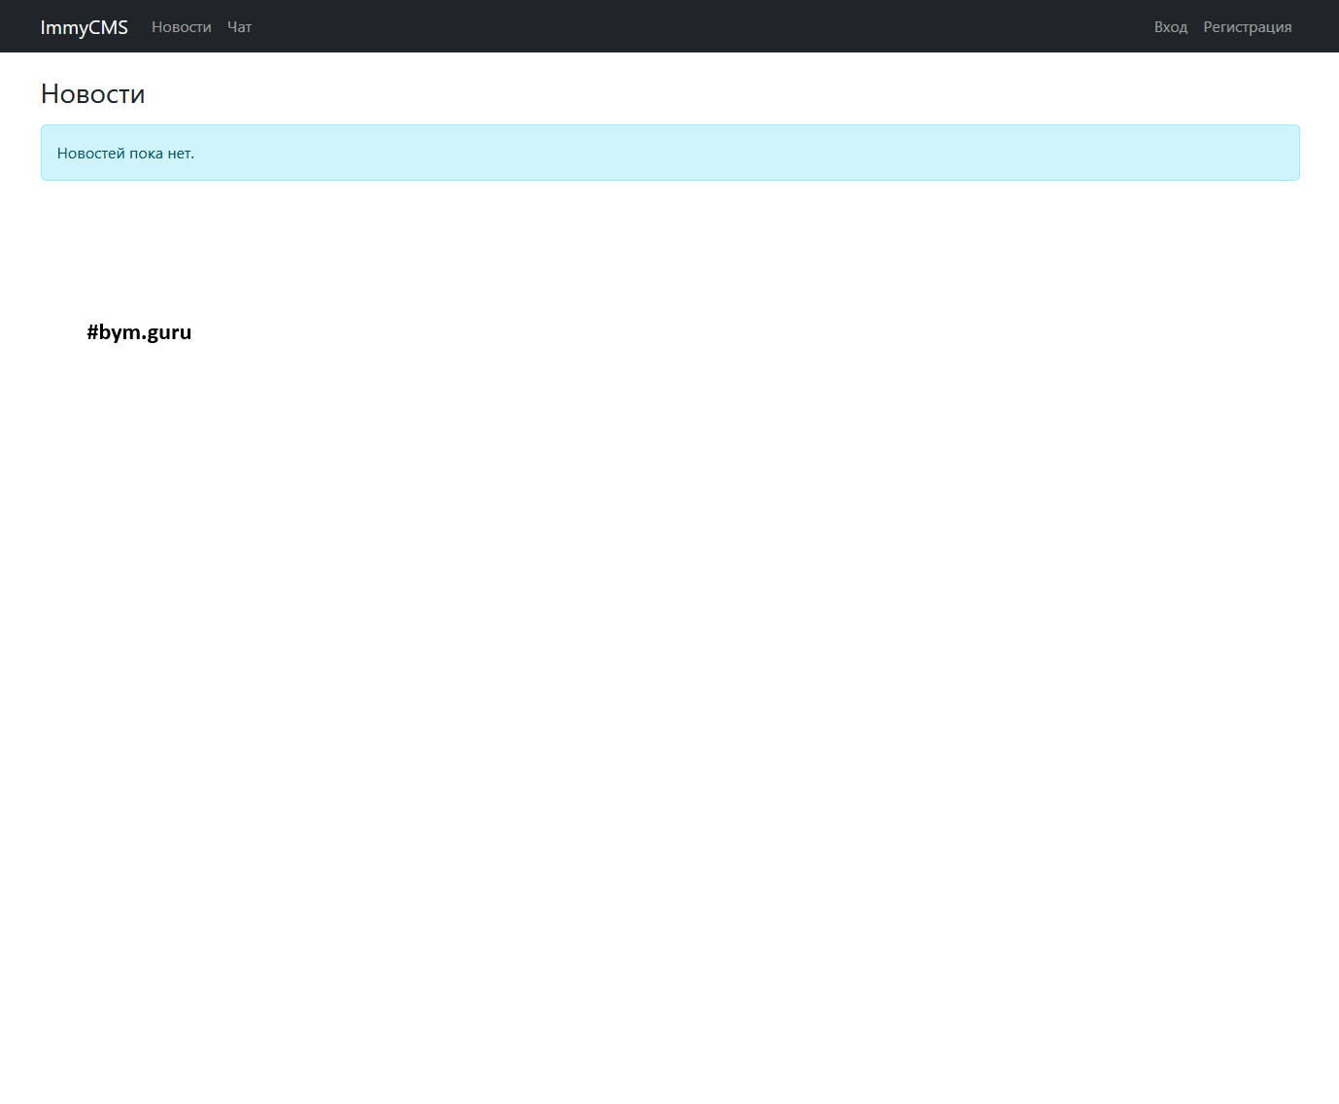1339x1104 pixels.
Task: Open the Регистрация sign-up link
Action: pos(1247,27)
